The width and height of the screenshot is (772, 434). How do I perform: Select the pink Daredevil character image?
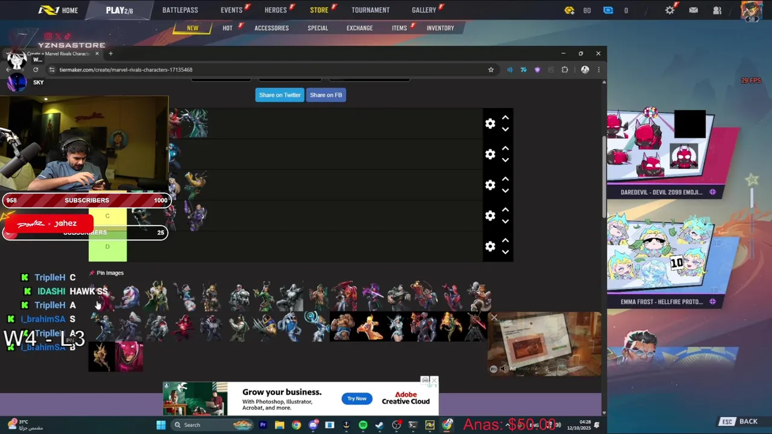[130, 356]
